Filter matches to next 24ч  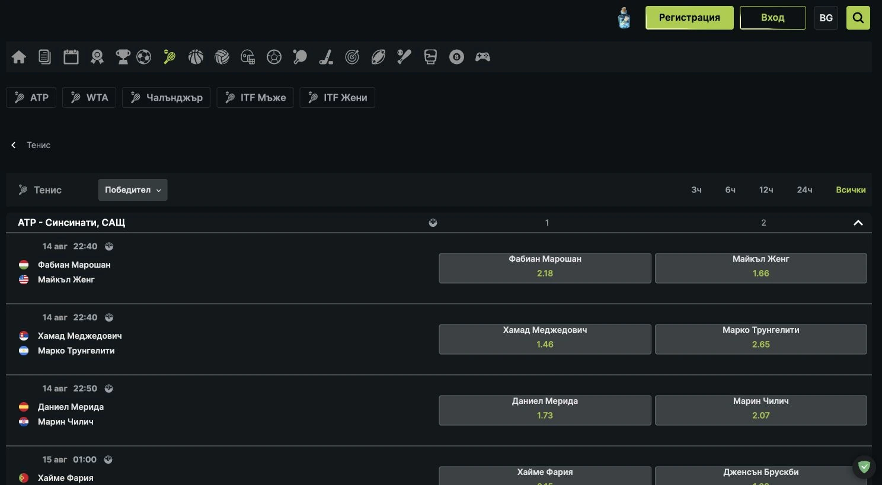point(805,190)
